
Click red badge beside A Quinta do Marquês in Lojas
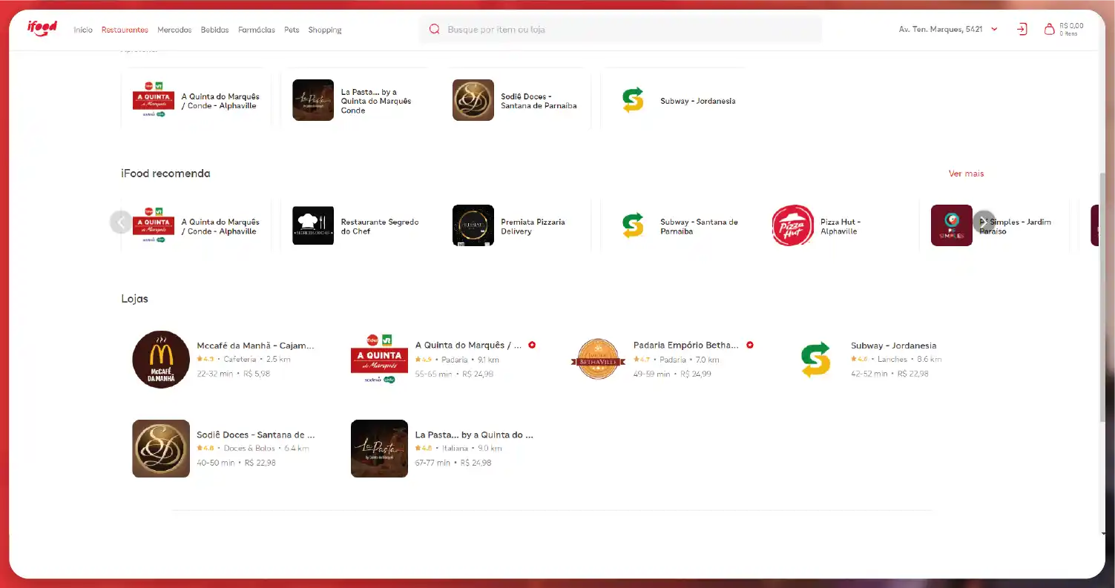[x=532, y=345]
